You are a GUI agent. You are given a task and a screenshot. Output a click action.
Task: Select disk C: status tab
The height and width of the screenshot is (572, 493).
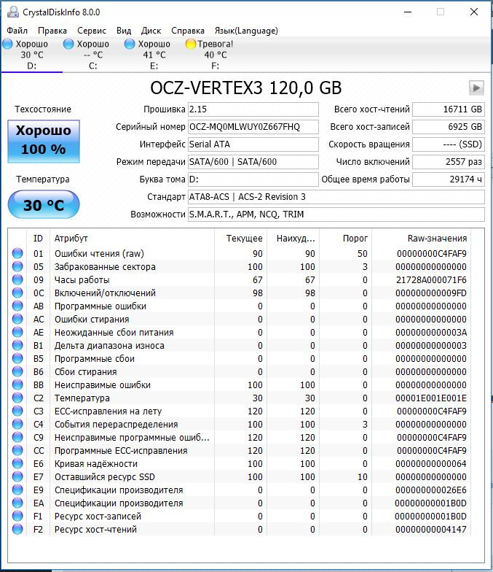click(93, 55)
